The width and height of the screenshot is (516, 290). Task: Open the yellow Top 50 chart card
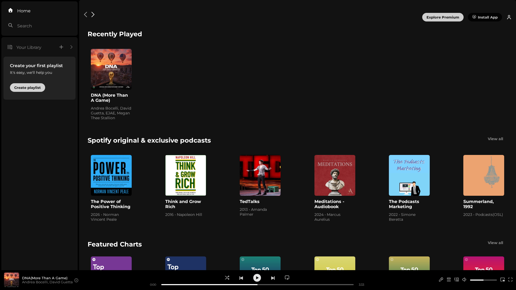coord(335,263)
